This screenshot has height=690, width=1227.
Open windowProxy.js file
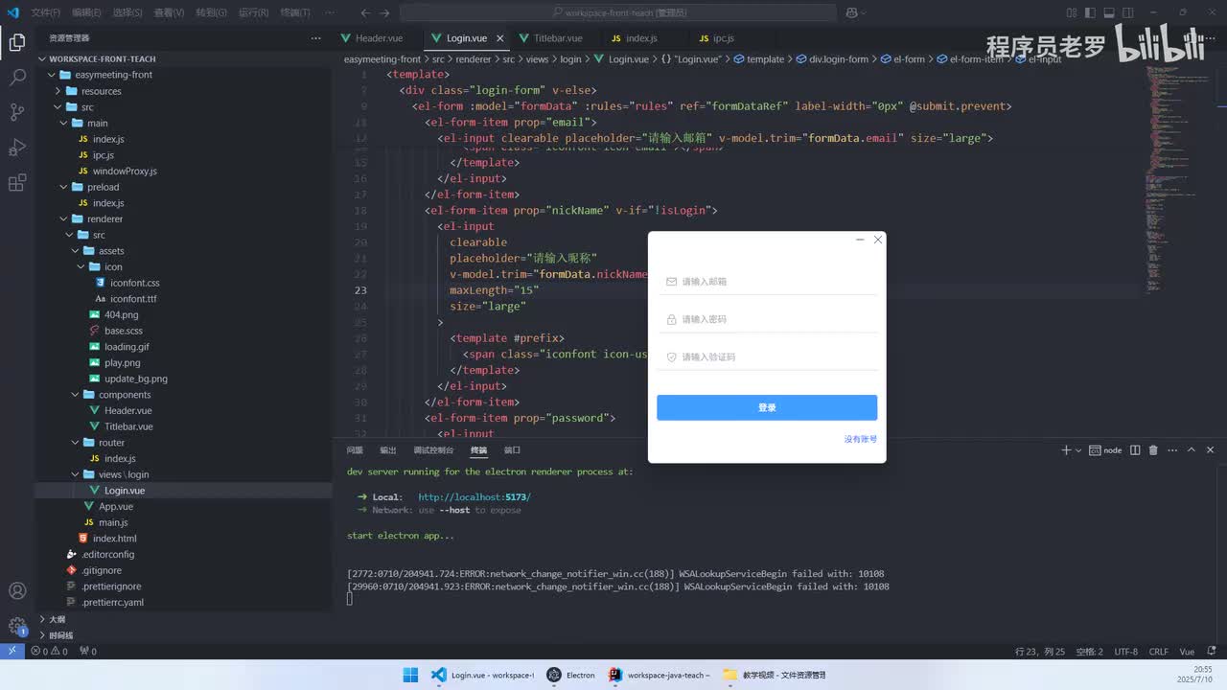[125, 171]
